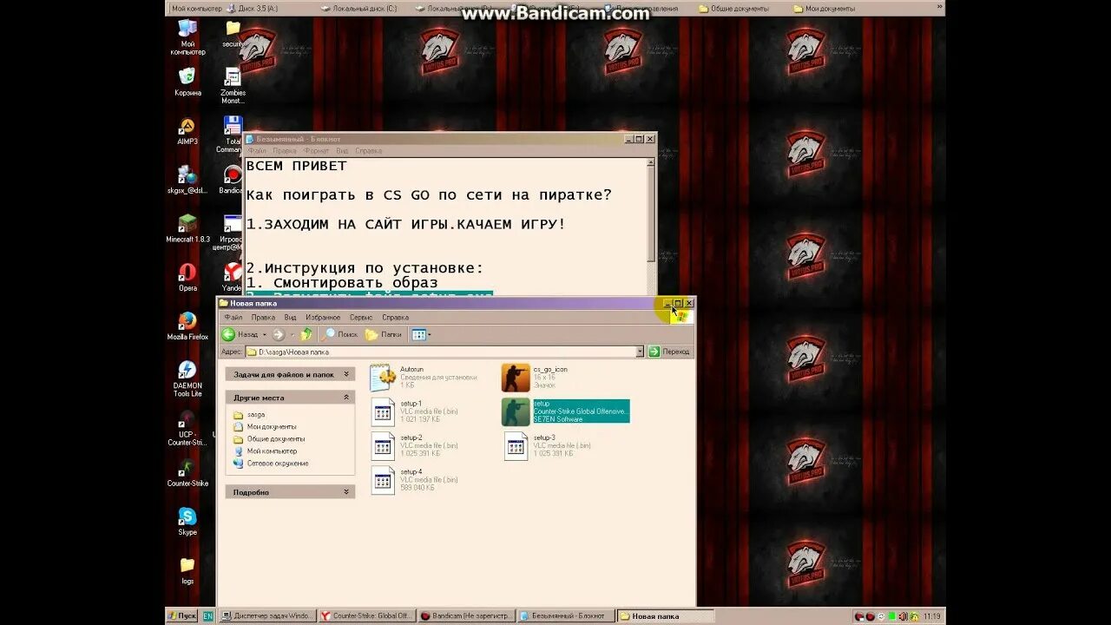Image resolution: width=1111 pixels, height=625 pixels.
Task: Open the address bar dropdown arrow
Action: (x=640, y=352)
